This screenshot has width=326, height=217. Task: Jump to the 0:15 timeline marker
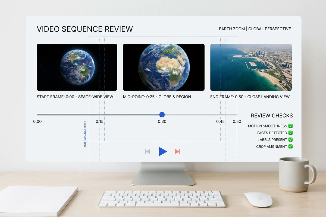[x=100, y=122]
